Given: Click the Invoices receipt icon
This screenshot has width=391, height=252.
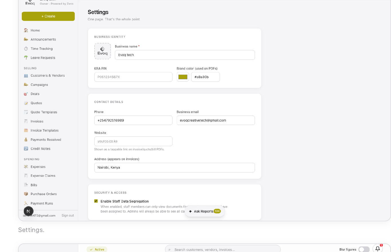Looking at the screenshot, I should coord(26,121).
